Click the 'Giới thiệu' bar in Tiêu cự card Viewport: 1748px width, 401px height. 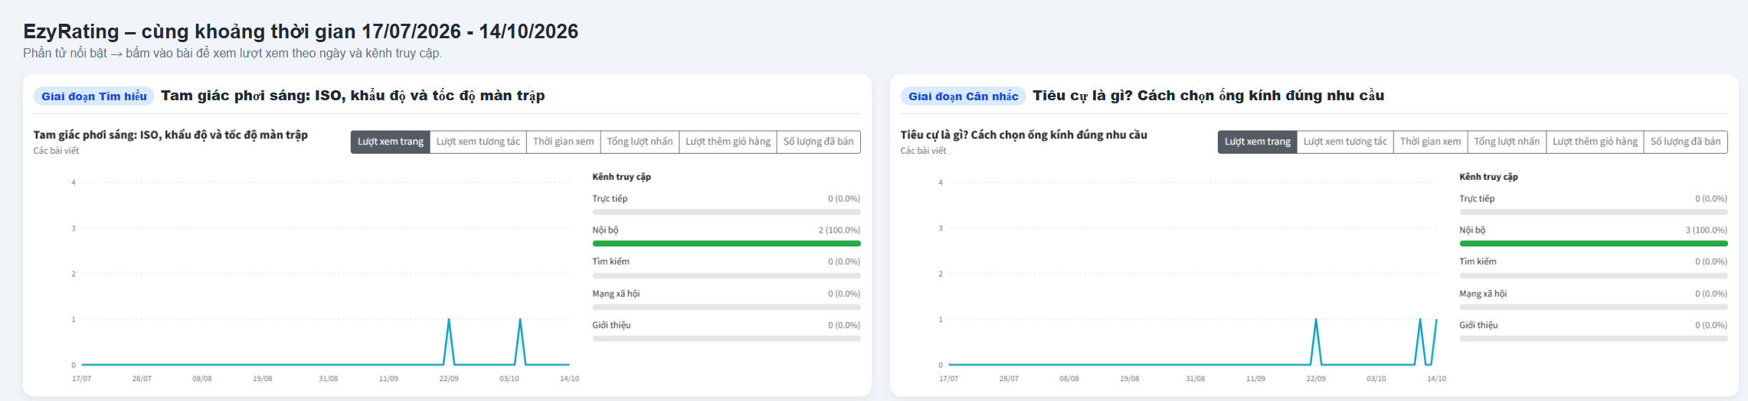click(x=1593, y=338)
